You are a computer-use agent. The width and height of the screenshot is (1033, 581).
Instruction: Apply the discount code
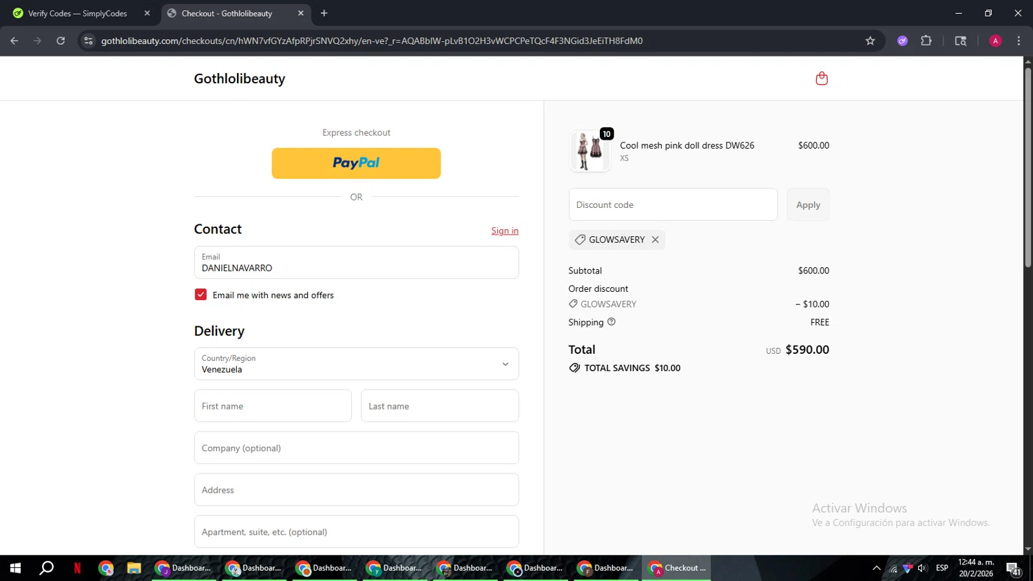808,204
